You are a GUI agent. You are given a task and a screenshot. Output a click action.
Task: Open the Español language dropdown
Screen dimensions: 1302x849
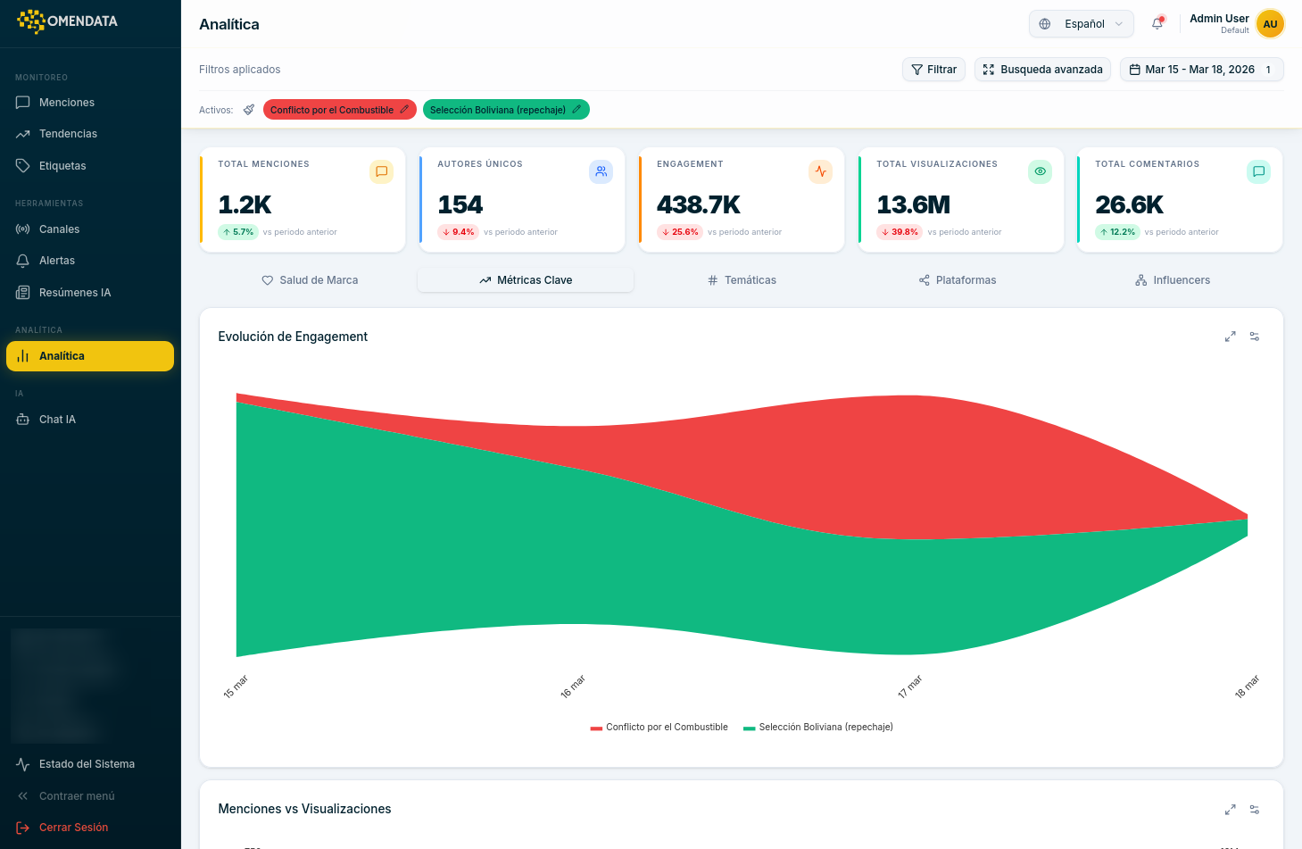point(1081,24)
